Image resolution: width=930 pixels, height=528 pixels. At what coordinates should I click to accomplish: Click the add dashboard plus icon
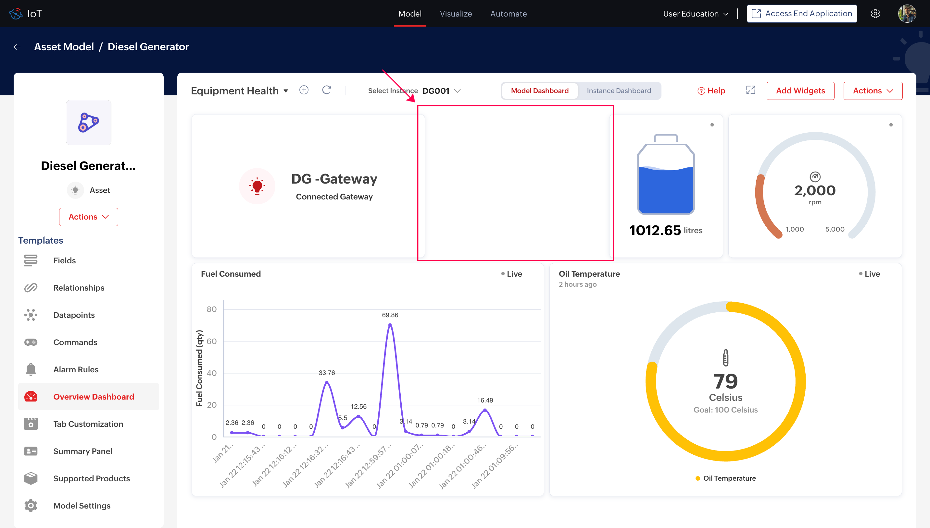tap(304, 90)
